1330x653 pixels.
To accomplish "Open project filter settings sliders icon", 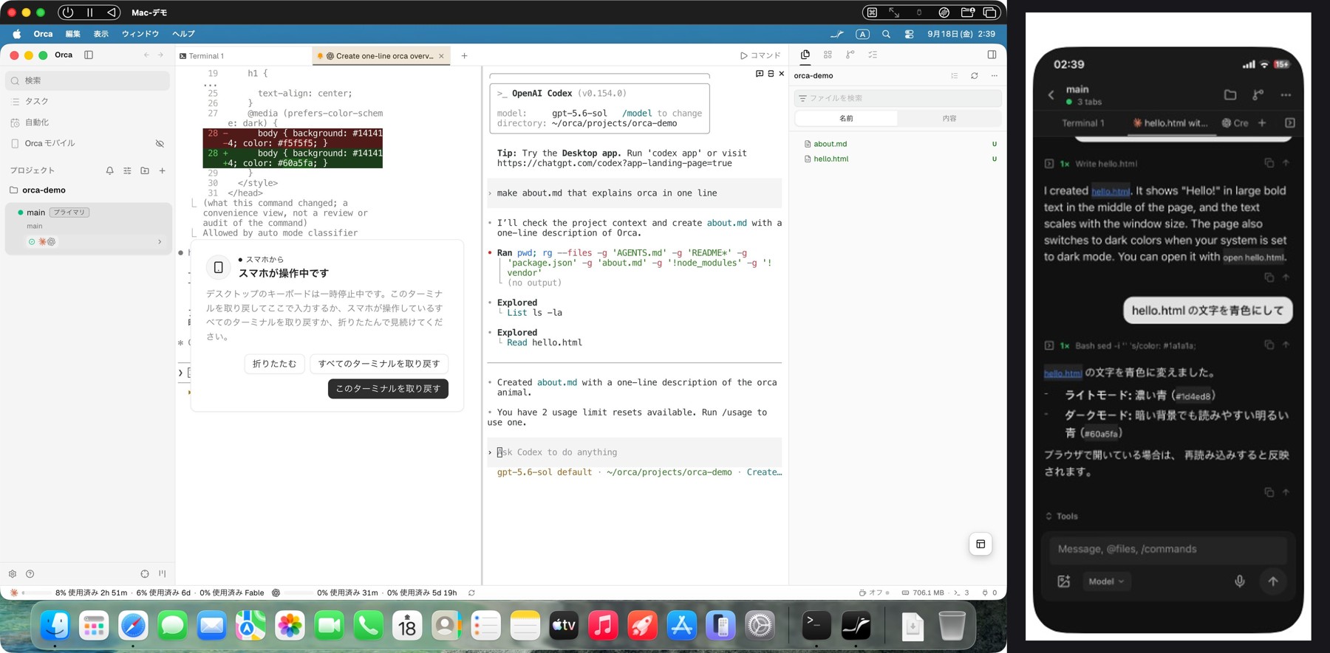I will 127,170.
